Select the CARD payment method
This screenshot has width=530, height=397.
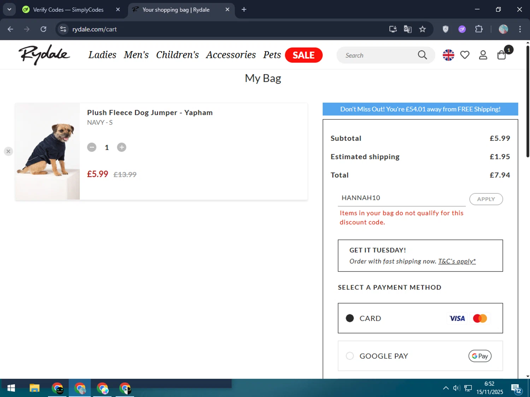[x=420, y=318]
